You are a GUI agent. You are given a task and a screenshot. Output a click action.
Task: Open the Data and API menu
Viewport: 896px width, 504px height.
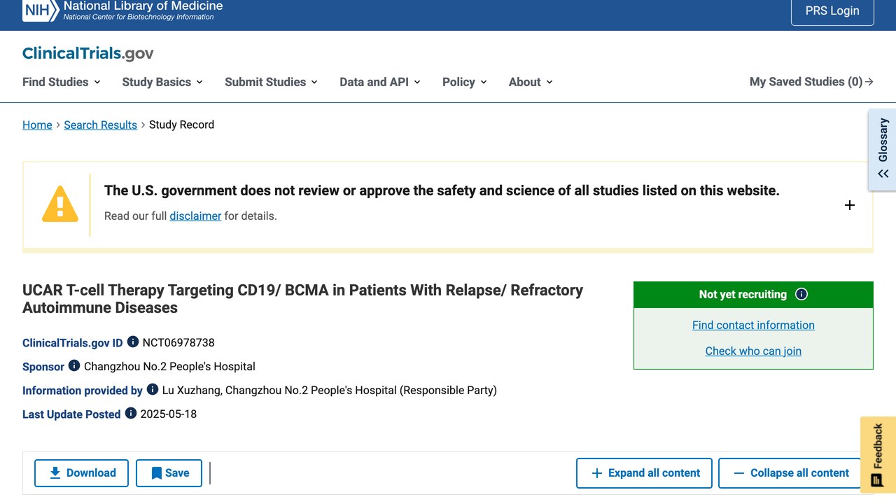point(380,82)
